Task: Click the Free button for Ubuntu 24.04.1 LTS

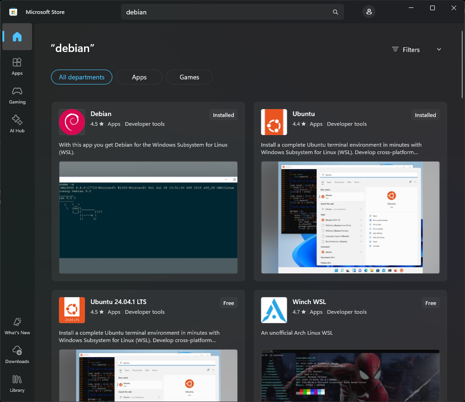Action: [x=229, y=303]
